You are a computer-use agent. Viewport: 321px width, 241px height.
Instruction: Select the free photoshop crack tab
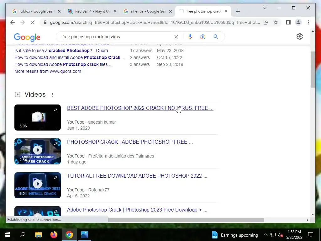tap(203, 11)
